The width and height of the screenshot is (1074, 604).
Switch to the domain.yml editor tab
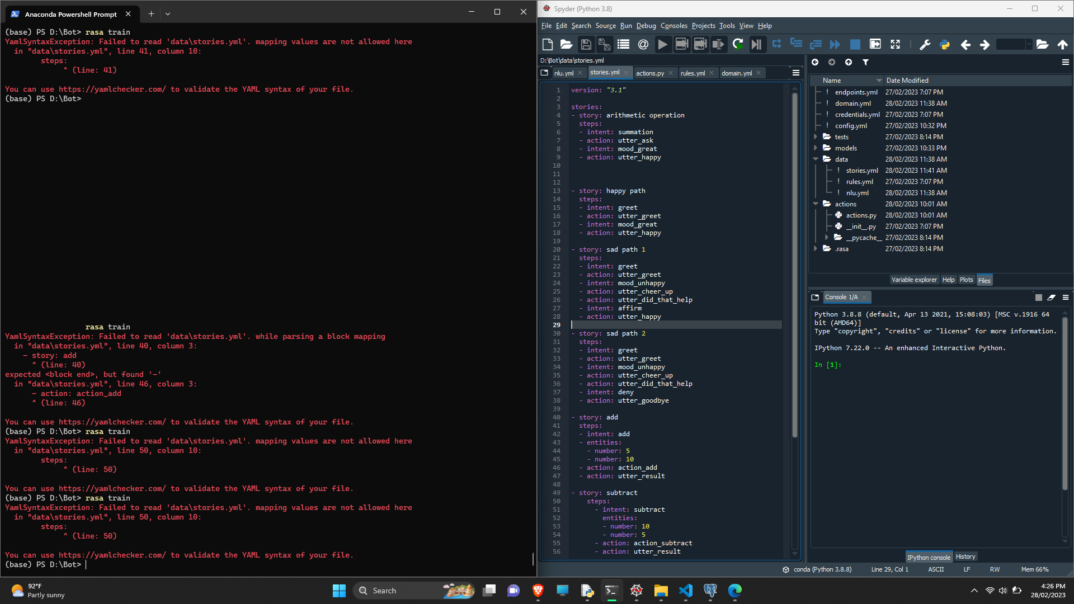coord(736,73)
